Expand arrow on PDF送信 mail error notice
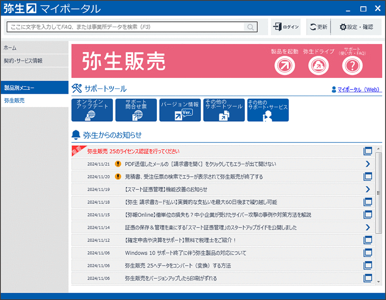 tap(368, 164)
